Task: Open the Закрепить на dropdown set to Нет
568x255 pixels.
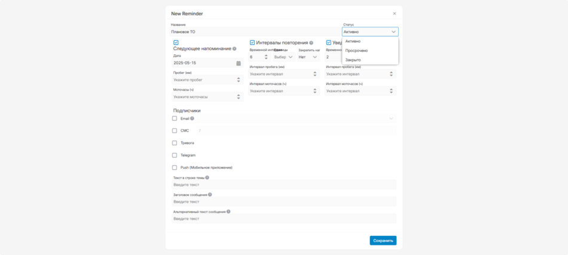Action: pos(308,57)
